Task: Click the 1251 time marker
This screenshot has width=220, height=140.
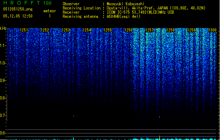Action: point(24,30)
